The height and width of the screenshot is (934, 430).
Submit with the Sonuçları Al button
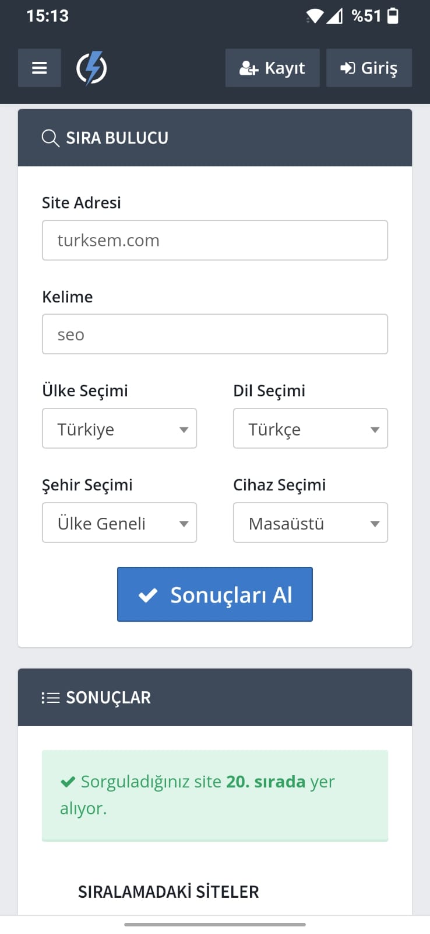click(x=215, y=594)
